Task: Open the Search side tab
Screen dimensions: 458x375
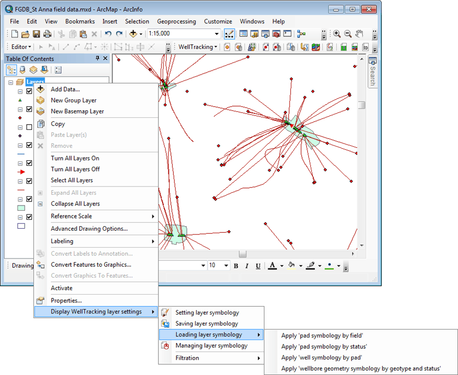Action: coord(373,72)
